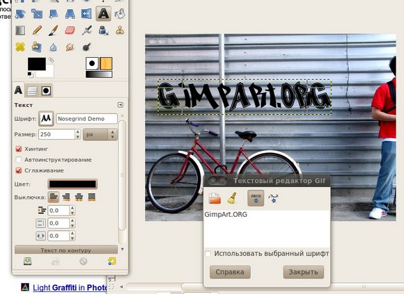Justify text right

pyautogui.click(x=66, y=197)
